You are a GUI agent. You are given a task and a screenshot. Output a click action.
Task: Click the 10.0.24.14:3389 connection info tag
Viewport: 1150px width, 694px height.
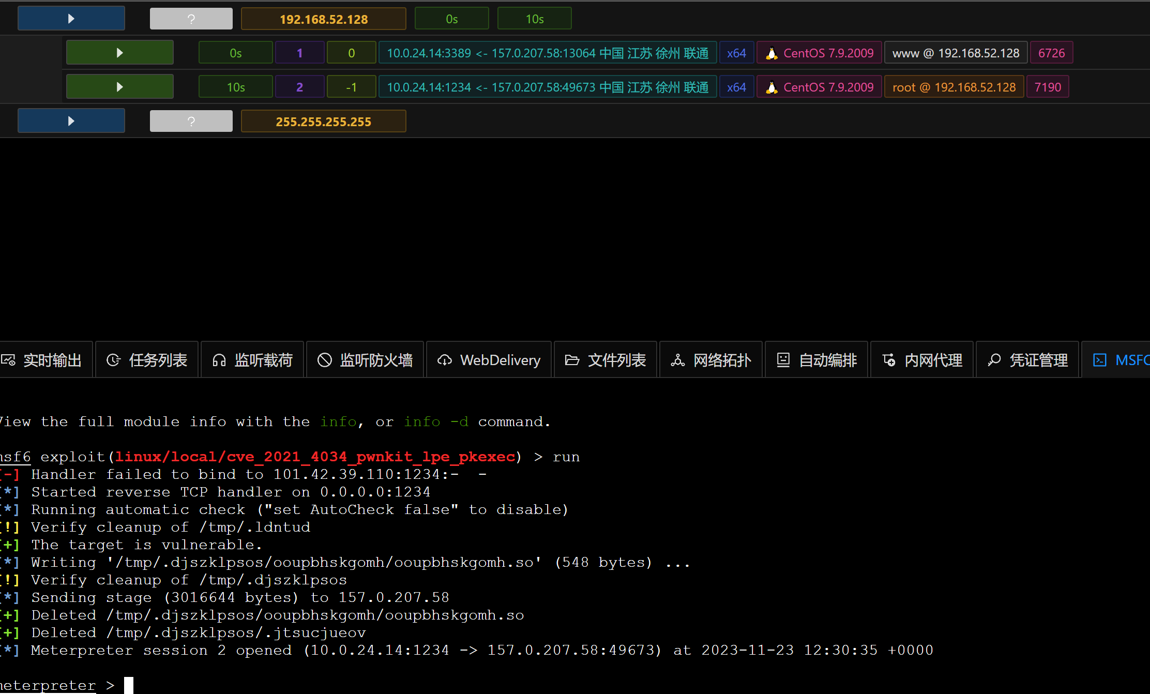548,53
